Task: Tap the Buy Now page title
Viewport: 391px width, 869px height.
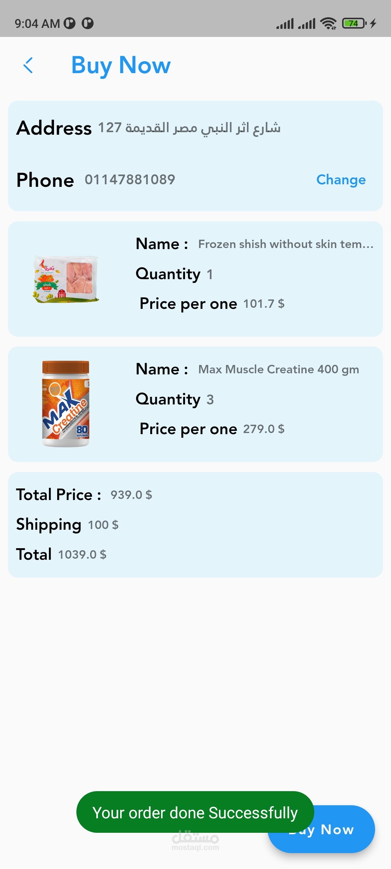Action: (121, 65)
